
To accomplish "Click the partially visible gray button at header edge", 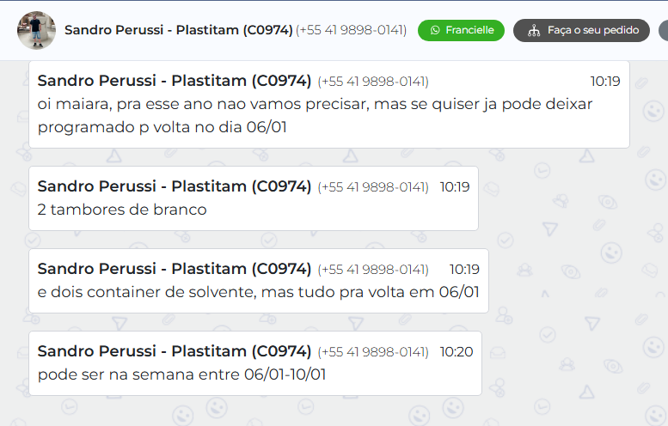I will pyautogui.click(x=663, y=30).
